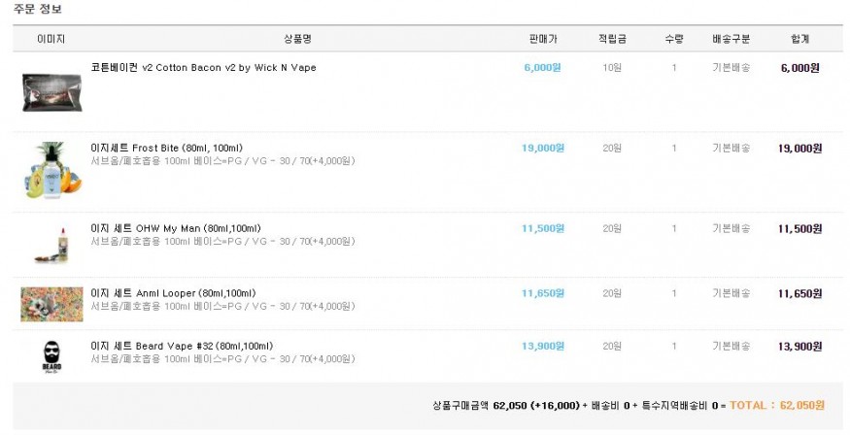Click the OHW My Man product name
The width and height of the screenshot is (850, 435).
tap(175, 228)
